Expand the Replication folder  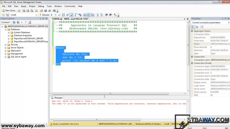[x=5, y=51]
